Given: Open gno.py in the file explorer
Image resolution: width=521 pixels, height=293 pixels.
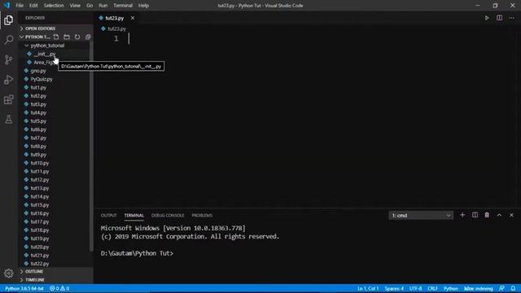Looking at the screenshot, I should pos(38,71).
